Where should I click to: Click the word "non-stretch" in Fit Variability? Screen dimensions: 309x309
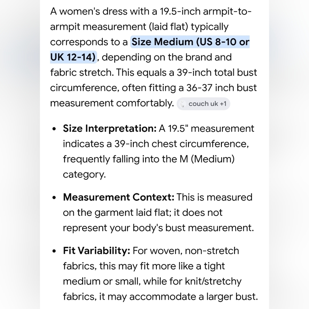tap(212, 251)
